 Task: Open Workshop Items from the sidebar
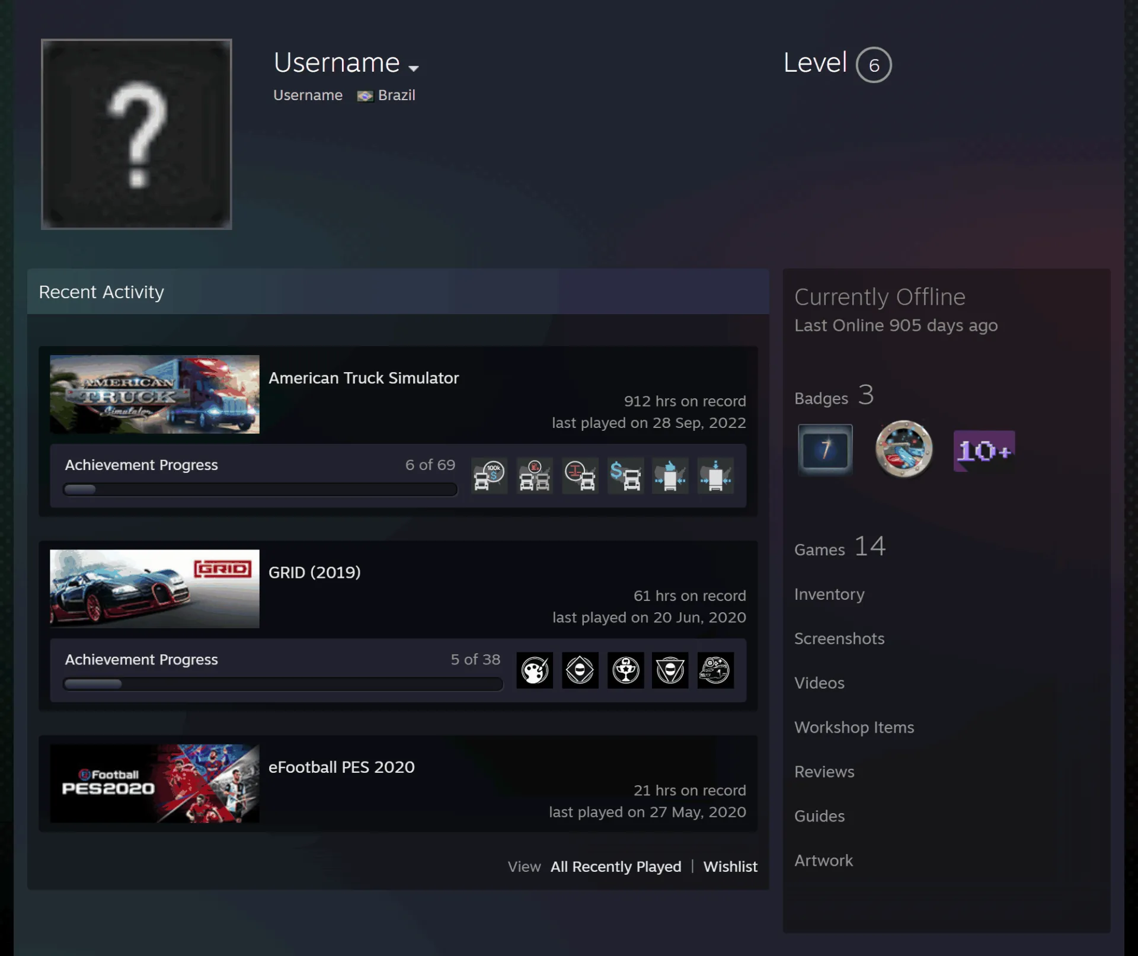854,727
